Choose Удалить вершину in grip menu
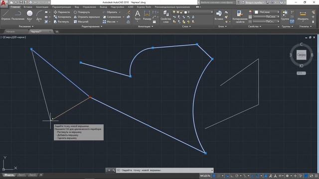 (67, 138)
